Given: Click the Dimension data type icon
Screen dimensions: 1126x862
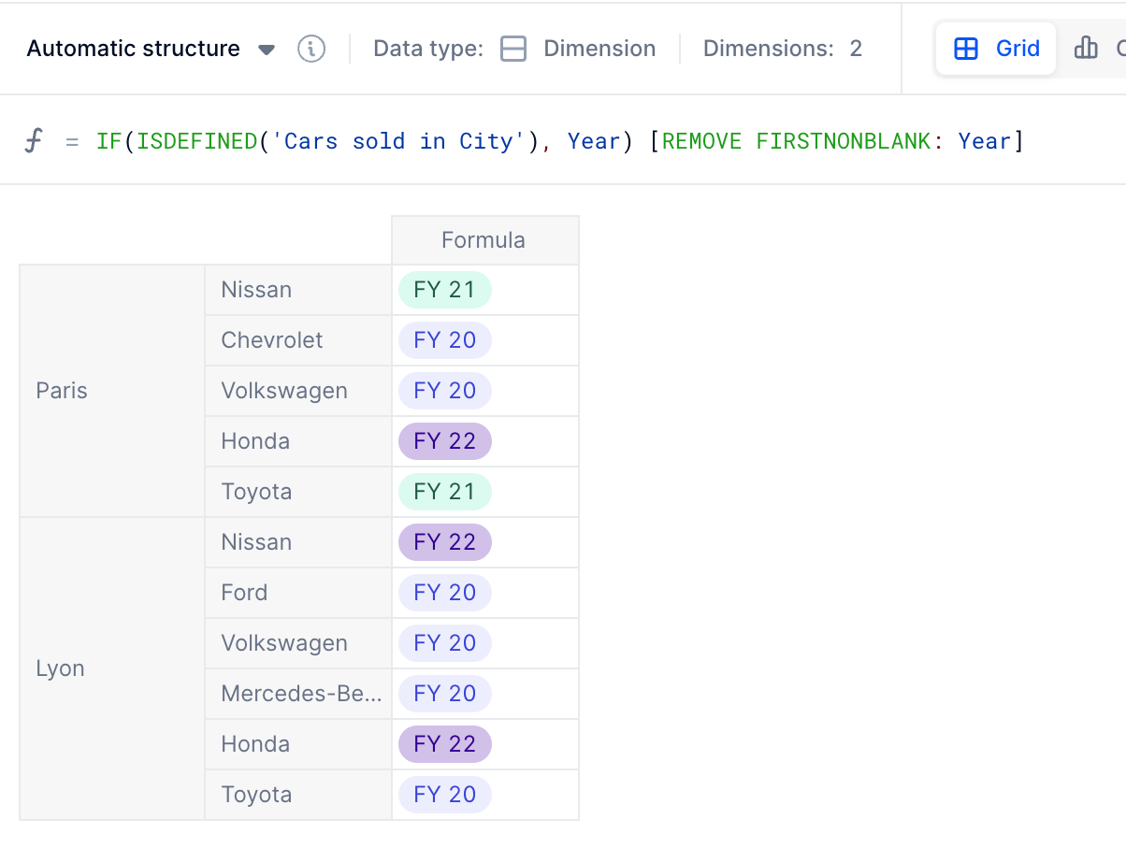Looking at the screenshot, I should click(x=513, y=49).
